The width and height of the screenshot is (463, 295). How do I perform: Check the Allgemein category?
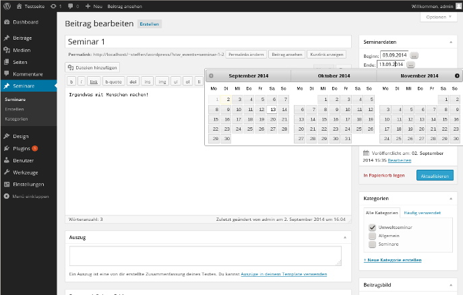[372, 236]
